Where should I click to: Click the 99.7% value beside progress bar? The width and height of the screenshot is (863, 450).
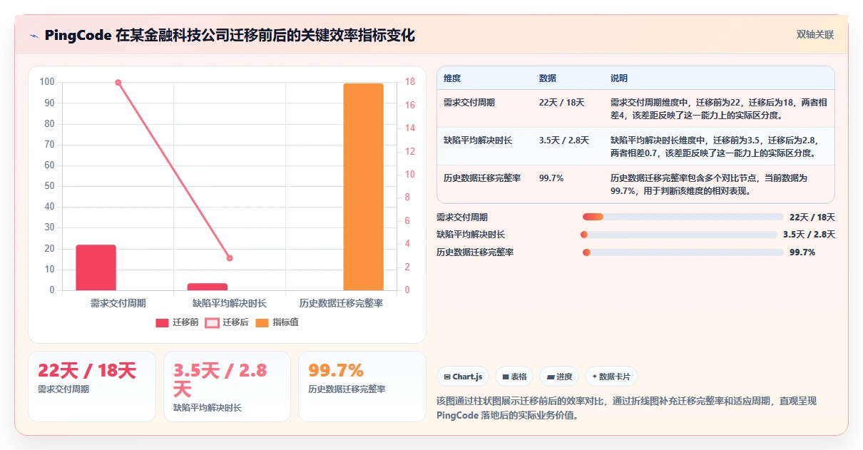coord(802,252)
